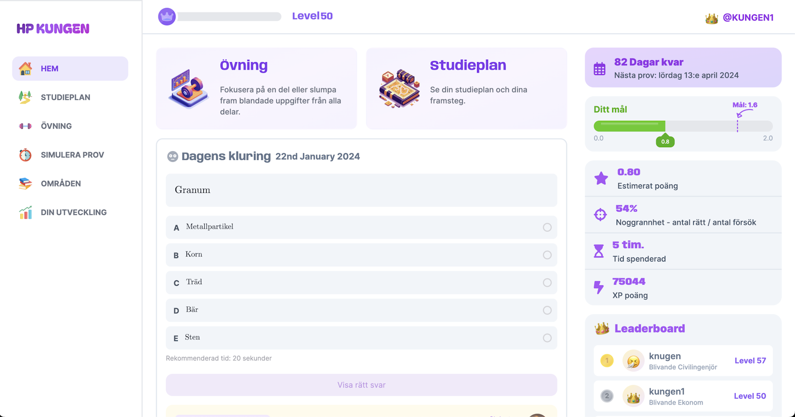Click the stopwatch icon for Simulera Prov
Image resolution: width=795 pixels, height=417 pixels.
click(25, 155)
